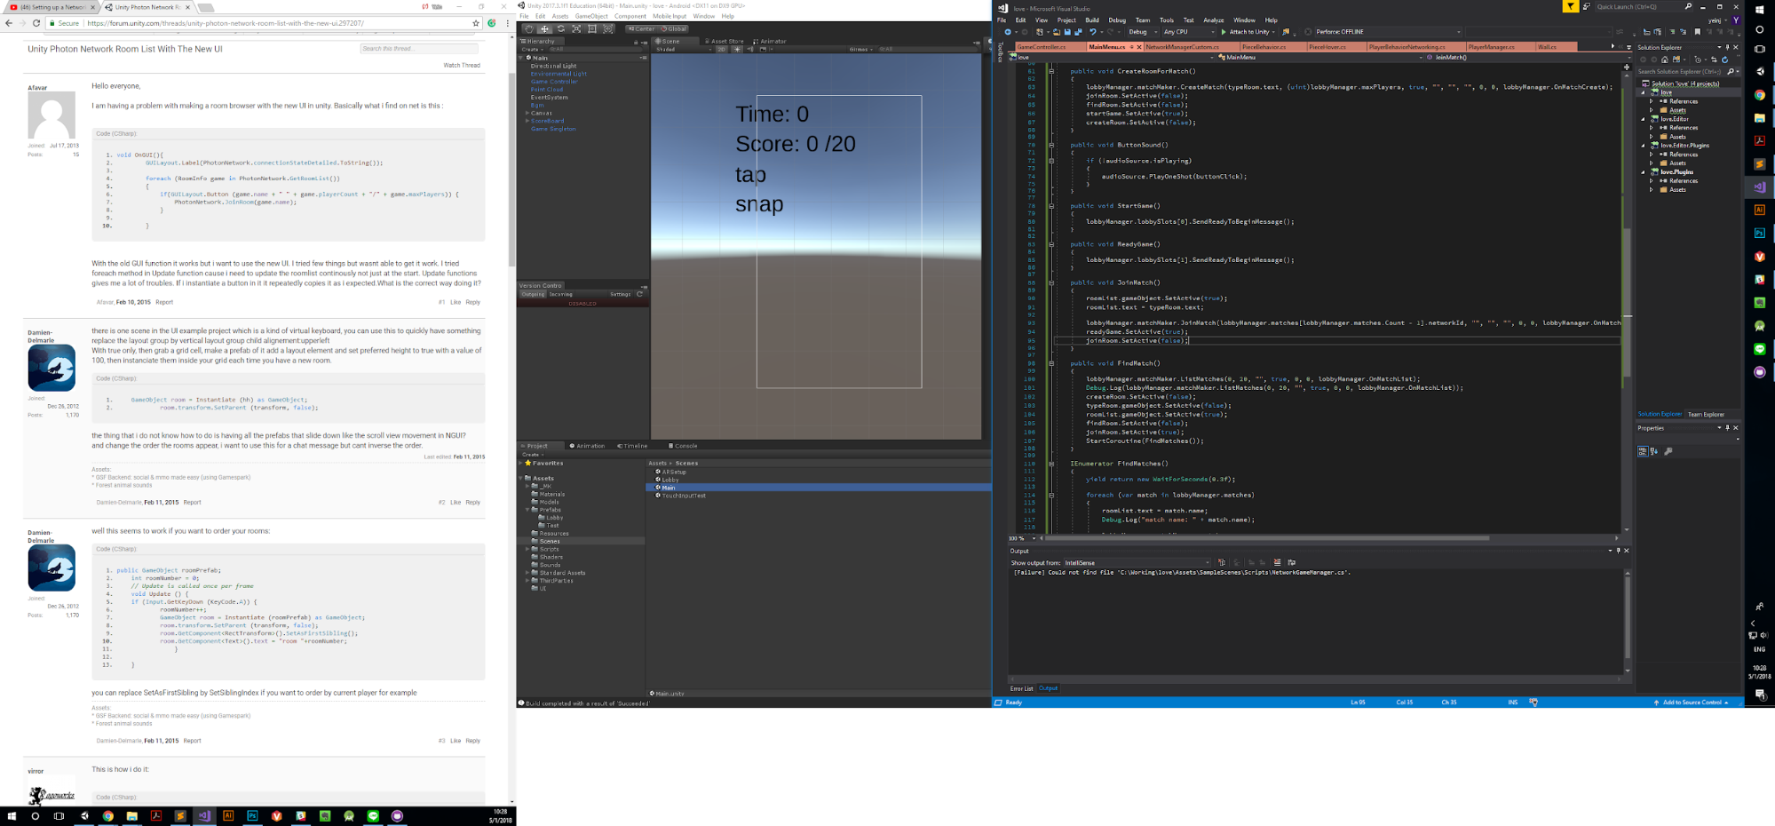This screenshot has height=826, width=1775.
Task: Click Search this thread field
Action: tap(419, 48)
